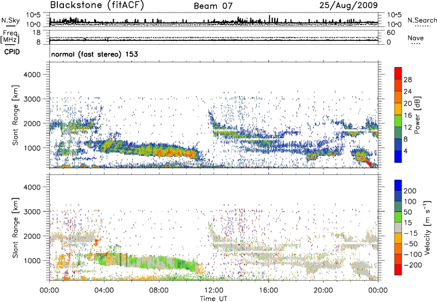437x302 pixels.
Task: Select the bright blue top Velocity colorbar segment
Action: tap(398, 185)
